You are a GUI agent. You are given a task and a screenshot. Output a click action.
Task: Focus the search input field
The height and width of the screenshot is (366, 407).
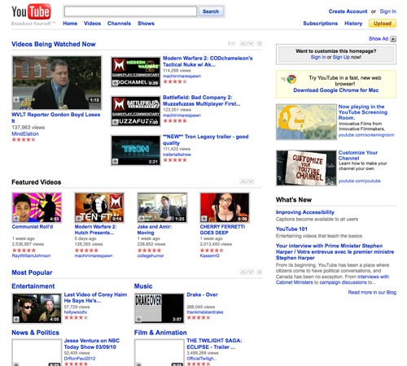click(130, 11)
